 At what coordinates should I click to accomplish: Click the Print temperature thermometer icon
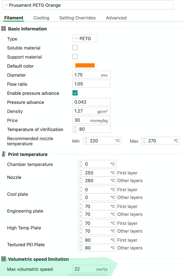pyautogui.click(x=4, y=154)
